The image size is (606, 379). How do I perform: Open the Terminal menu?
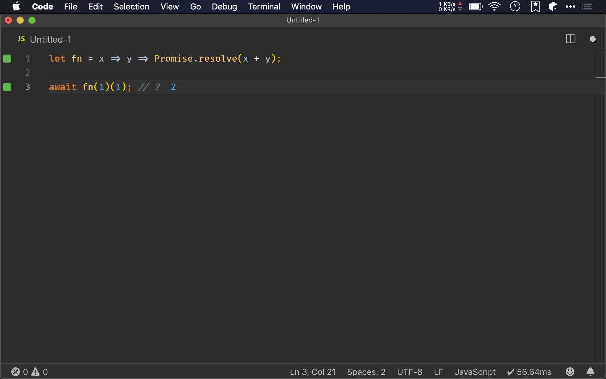(x=264, y=7)
